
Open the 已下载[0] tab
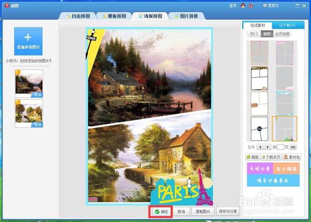click(288, 25)
